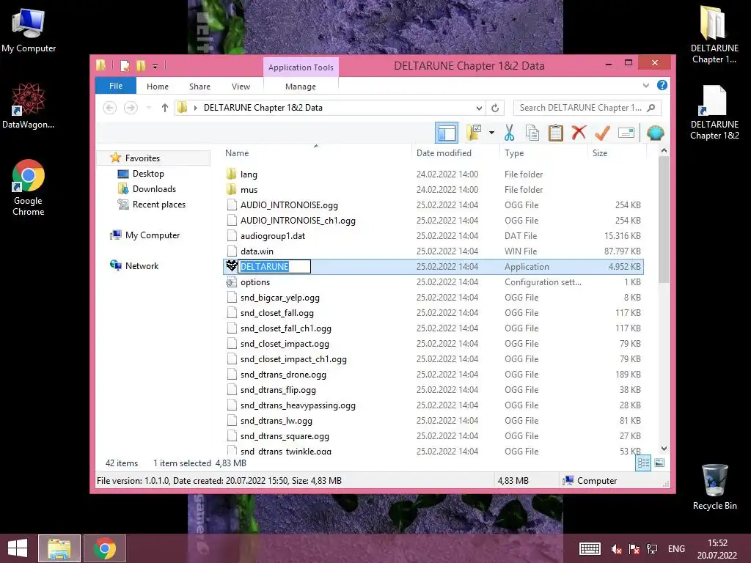Refresh the folder view
Viewport: 751px width, 563px height.
click(495, 108)
